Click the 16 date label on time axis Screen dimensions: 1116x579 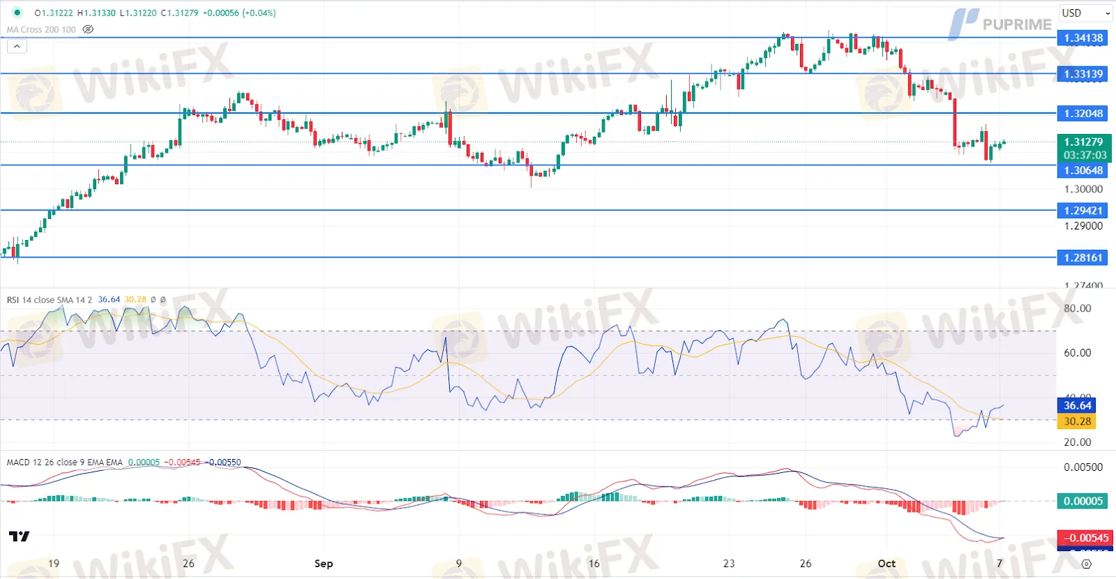coord(594,564)
